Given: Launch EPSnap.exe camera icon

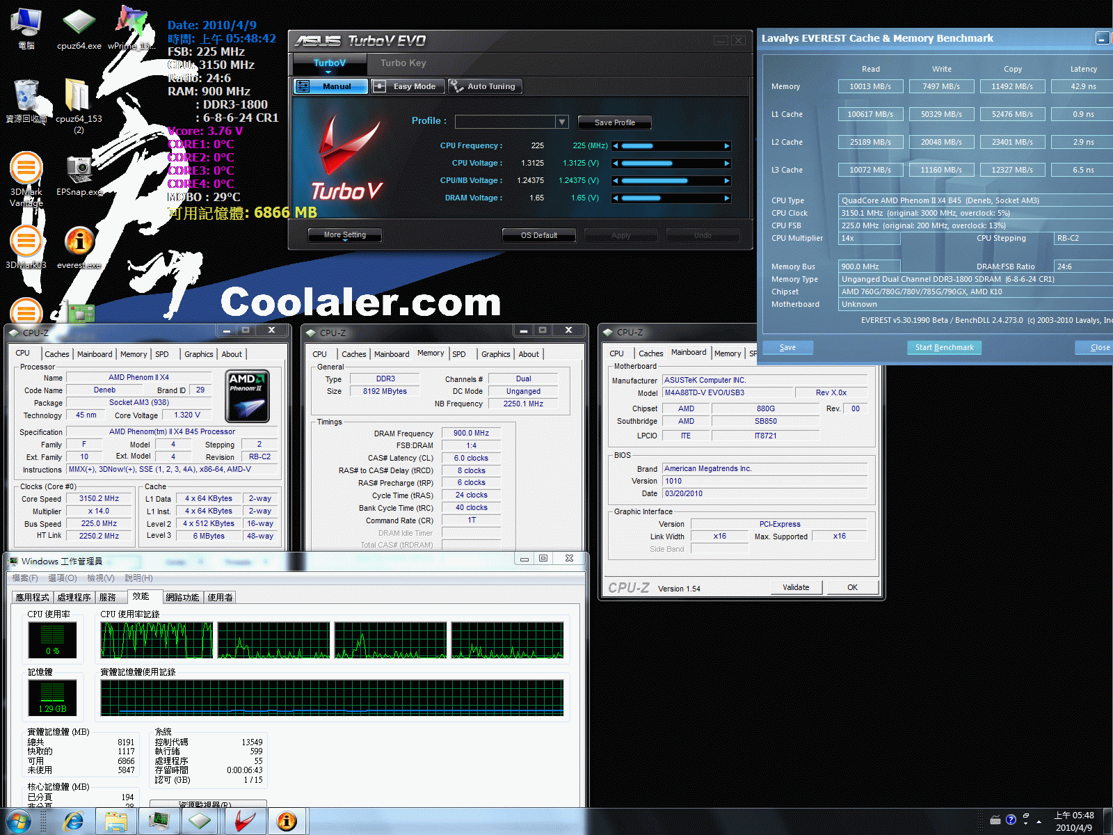Looking at the screenshot, I should (79, 175).
